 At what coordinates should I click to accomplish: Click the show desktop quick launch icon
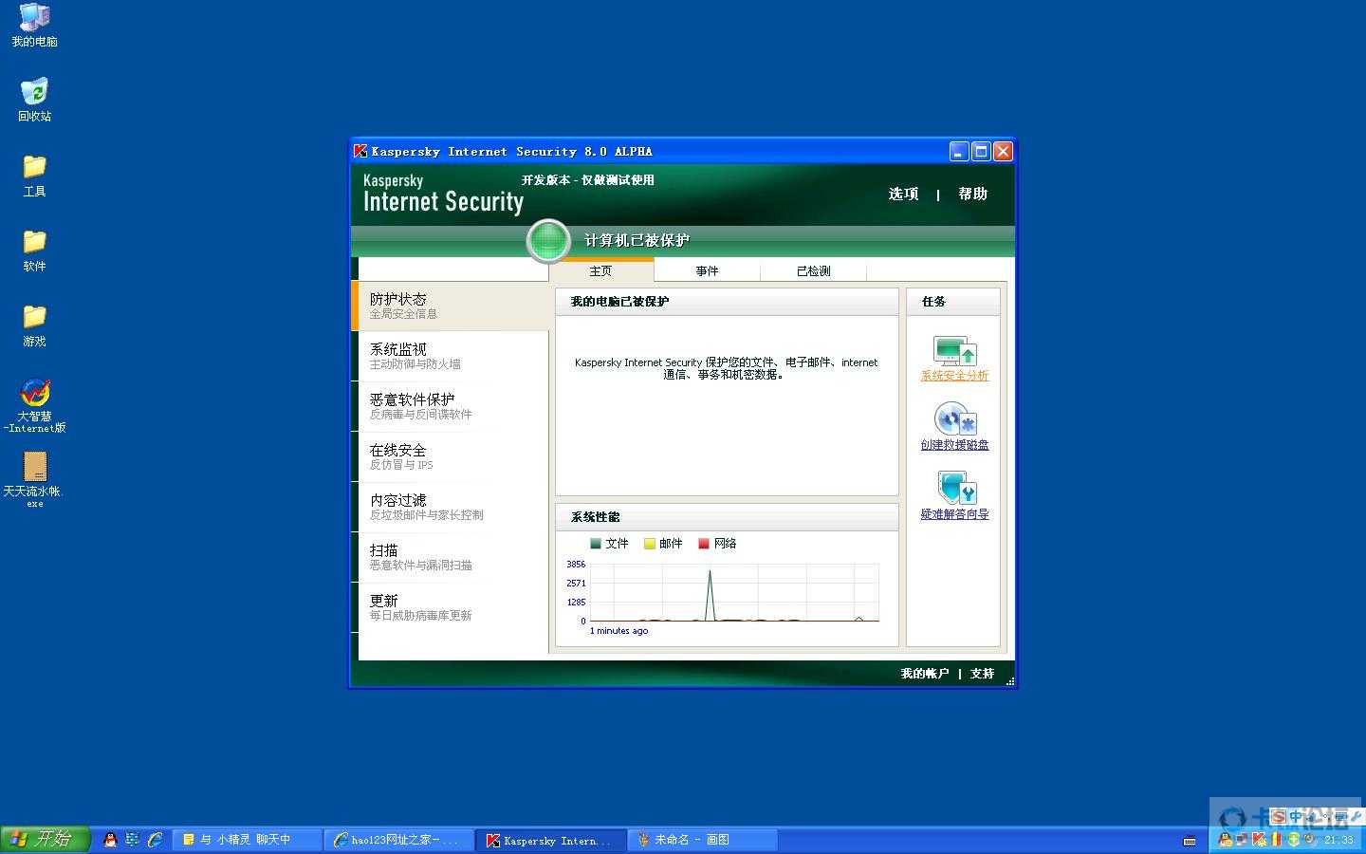click(x=132, y=840)
